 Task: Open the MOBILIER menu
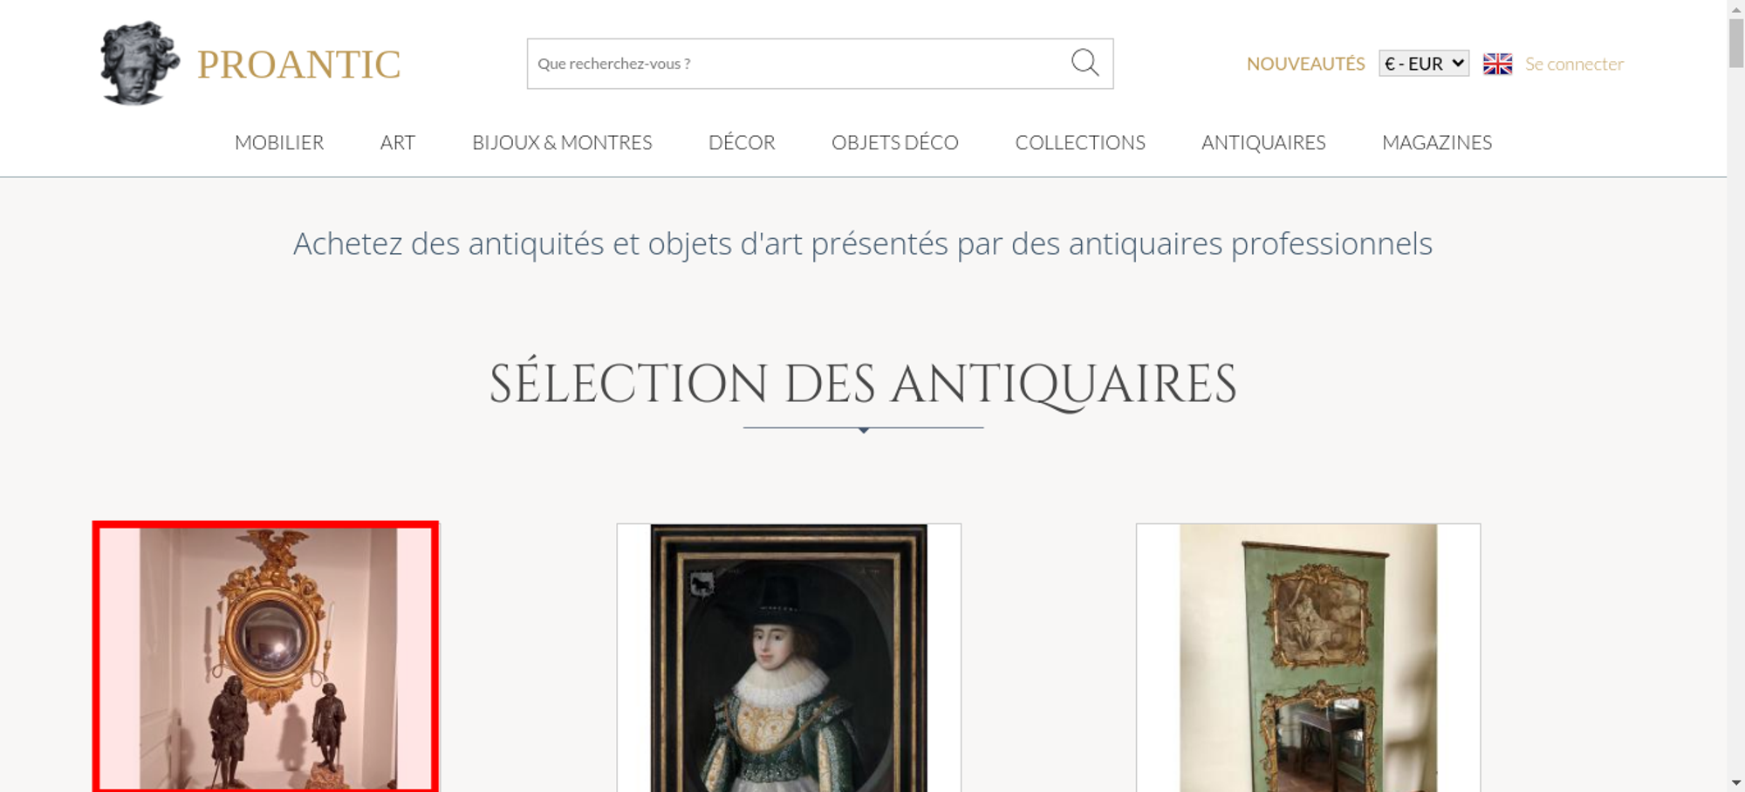click(279, 142)
